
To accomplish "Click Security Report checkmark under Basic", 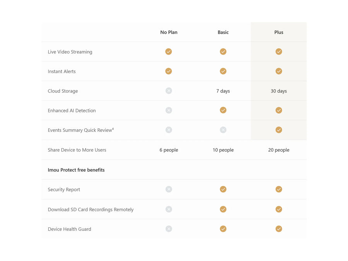I will tap(223, 189).
